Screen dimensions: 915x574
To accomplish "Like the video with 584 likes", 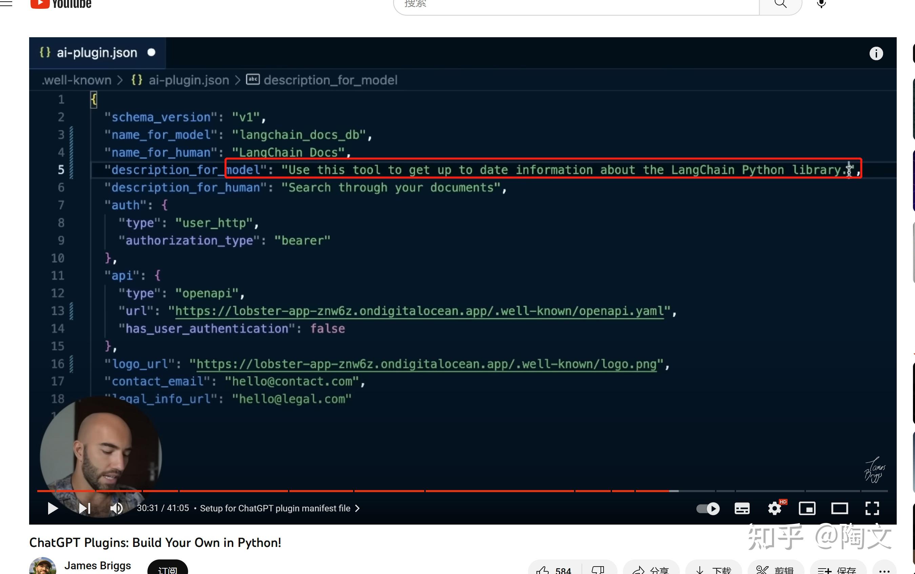I will coord(553,570).
